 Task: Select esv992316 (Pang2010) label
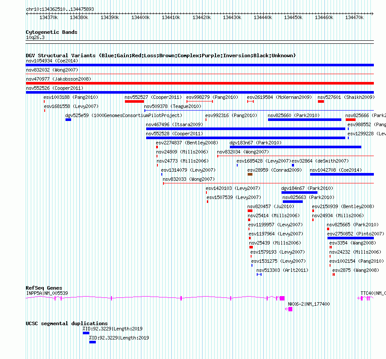[231, 115]
